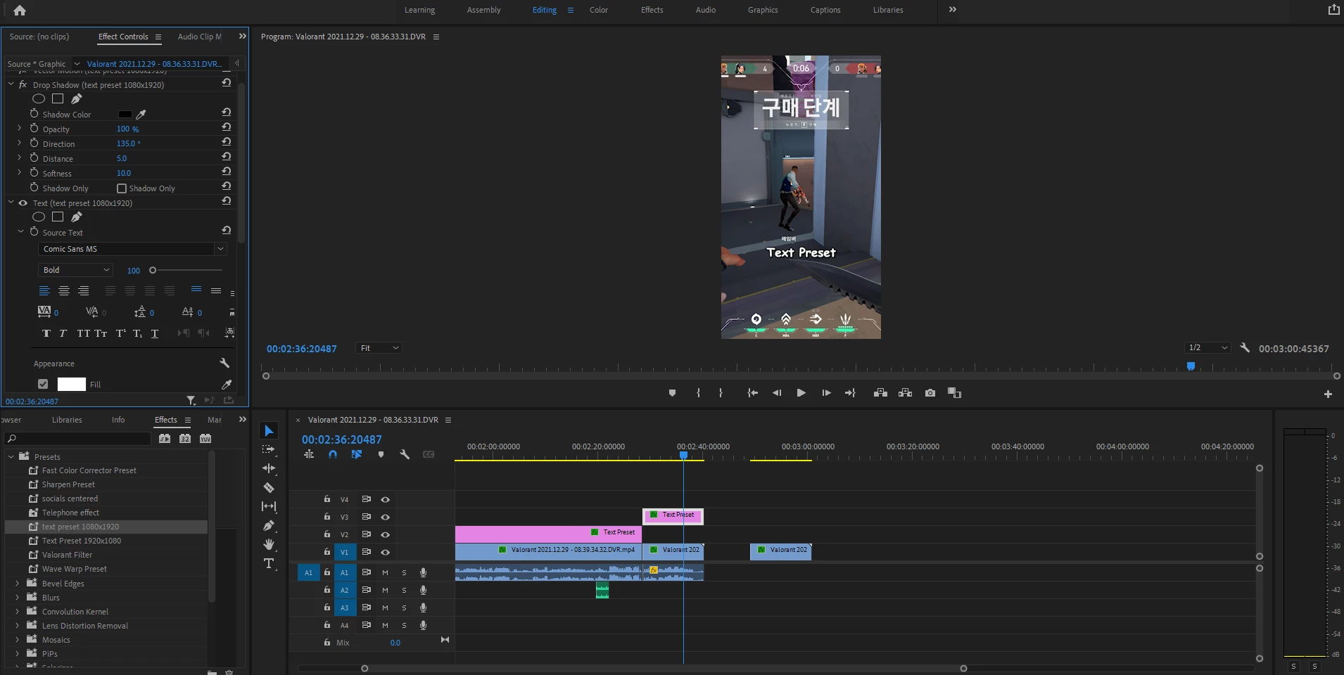Viewport: 1344px width, 675px height.
Task: Click the font size slider
Action: pyautogui.click(x=186, y=270)
